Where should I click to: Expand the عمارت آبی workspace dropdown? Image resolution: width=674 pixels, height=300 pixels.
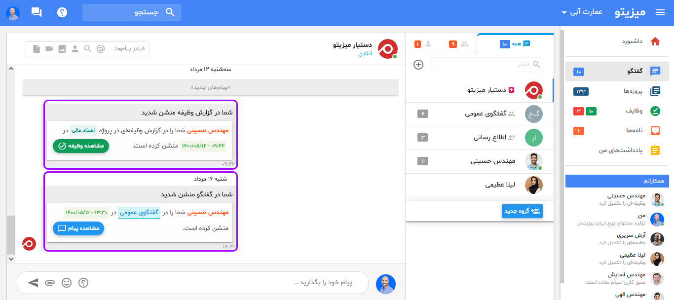pyautogui.click(x=582, y=13)
